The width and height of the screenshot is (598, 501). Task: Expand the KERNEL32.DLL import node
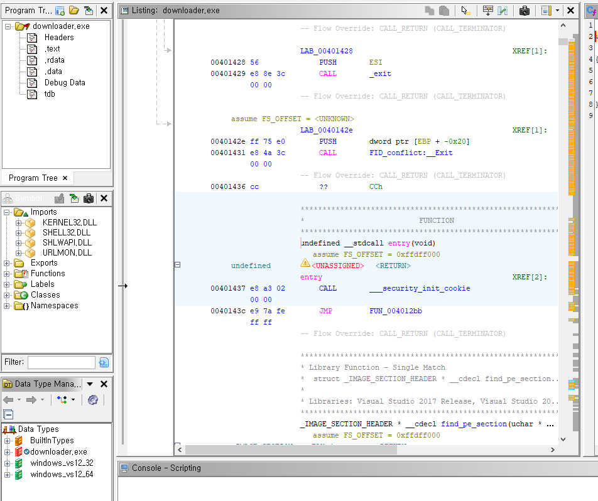coord(19,223)
